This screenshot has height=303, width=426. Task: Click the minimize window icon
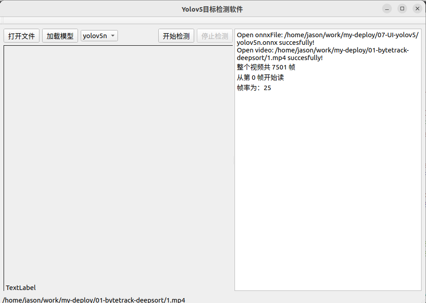[x=386, y=8]
